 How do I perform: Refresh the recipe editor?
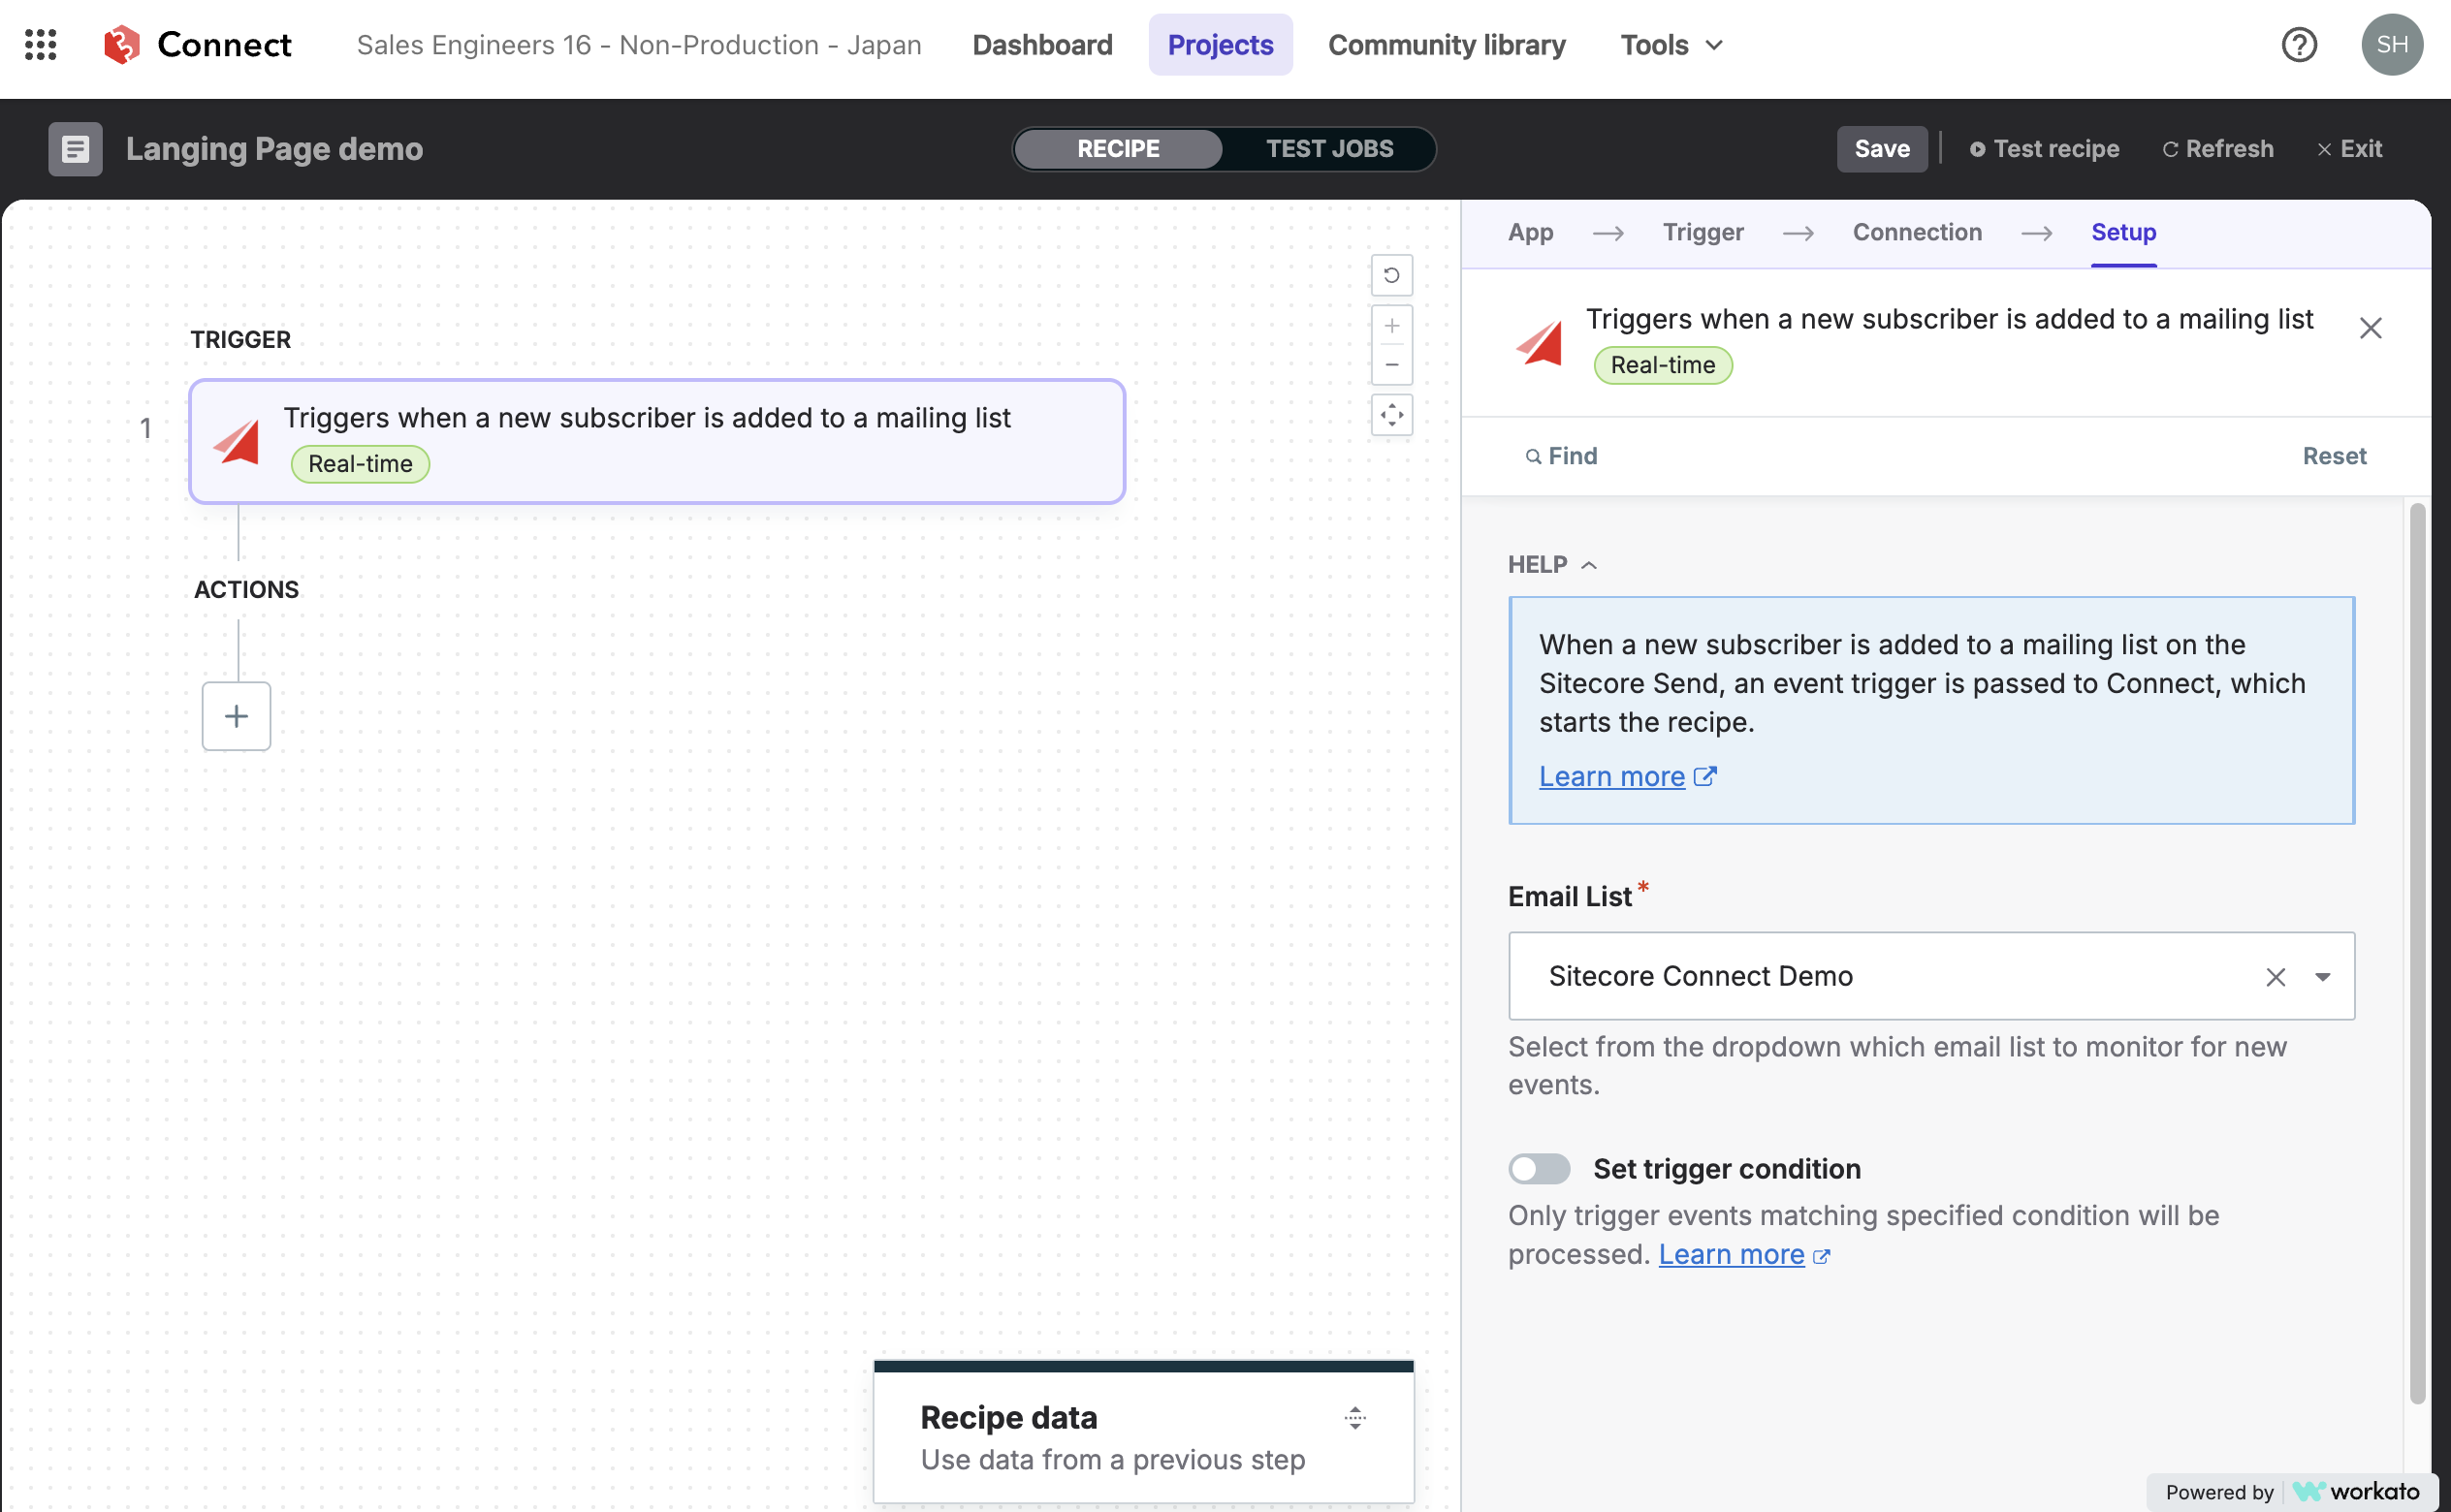tap(2217, 149)
